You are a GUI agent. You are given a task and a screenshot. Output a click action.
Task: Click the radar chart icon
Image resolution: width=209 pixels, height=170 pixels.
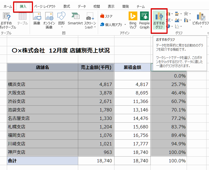pyautogui.click(x=186, y=14)
